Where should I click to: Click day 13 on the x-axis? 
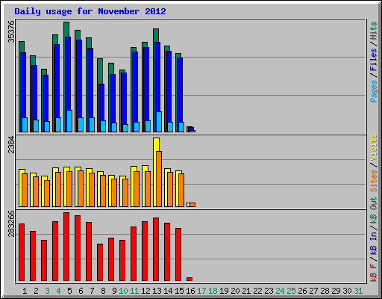click(157, 291)
